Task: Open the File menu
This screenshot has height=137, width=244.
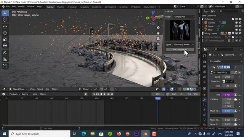Action: (x=8, y=6)
